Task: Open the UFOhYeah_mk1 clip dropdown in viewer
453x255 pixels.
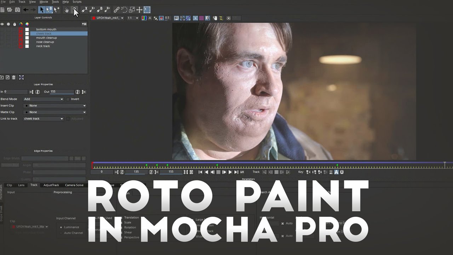Action: 108,18
